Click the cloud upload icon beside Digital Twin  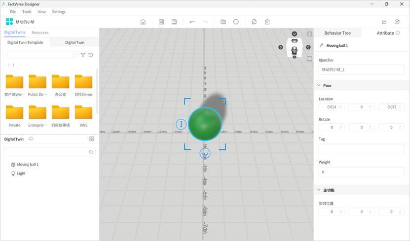[31, 139]
